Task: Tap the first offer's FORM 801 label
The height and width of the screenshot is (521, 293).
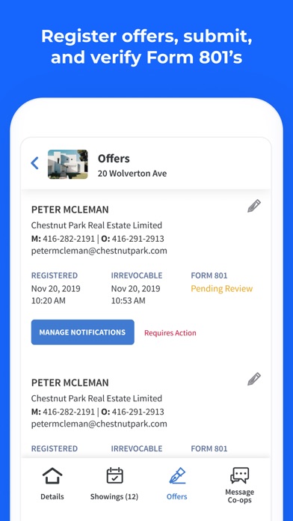Action: click(x=209, y=275)
